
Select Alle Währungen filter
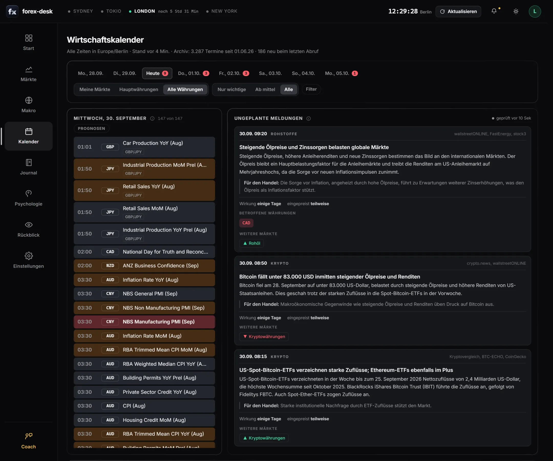[x=185, y=89]
